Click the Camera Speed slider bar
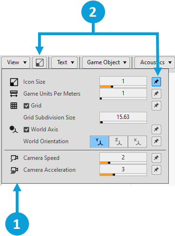This screenshot has height=236, width=175. coord(123,163)
